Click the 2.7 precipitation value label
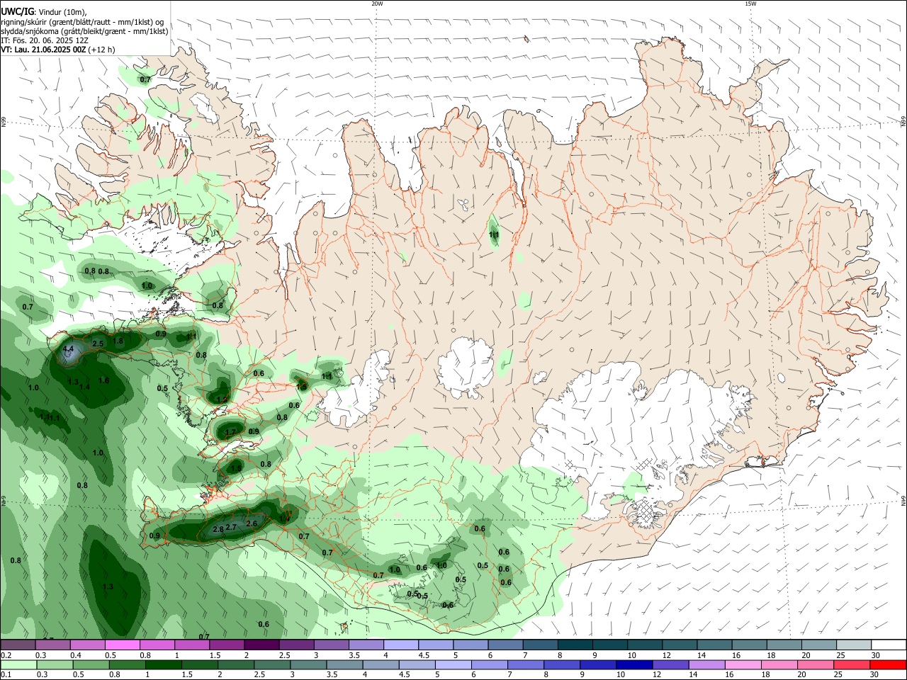 231,527
